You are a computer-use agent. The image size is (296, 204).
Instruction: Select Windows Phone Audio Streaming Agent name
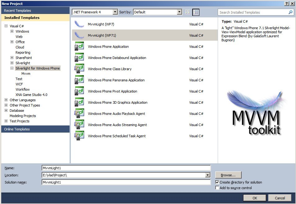pos(117,125)
